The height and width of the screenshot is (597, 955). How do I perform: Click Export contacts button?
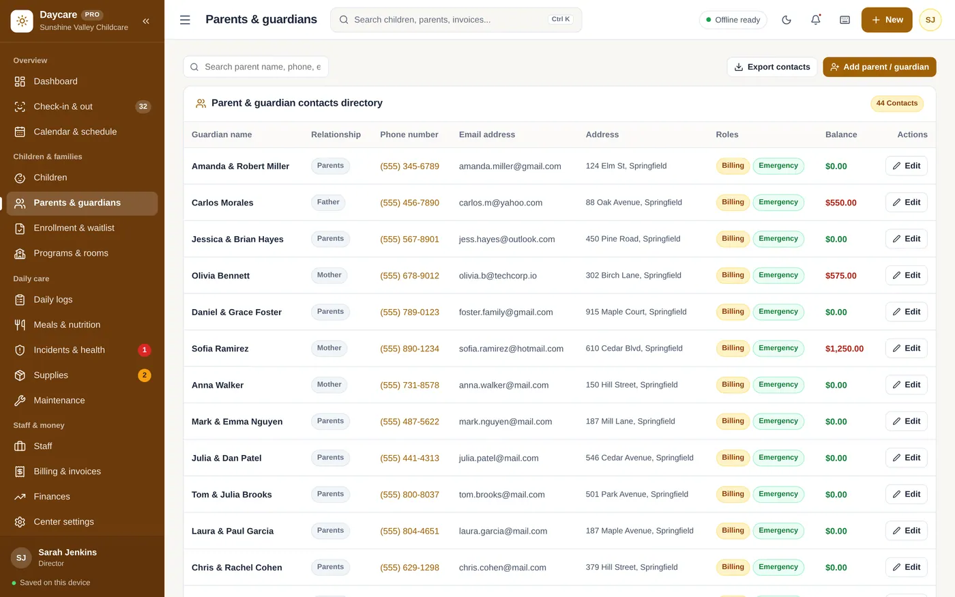coord(772,67)
